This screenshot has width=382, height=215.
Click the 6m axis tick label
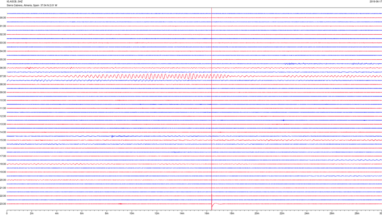coord(82,213)
